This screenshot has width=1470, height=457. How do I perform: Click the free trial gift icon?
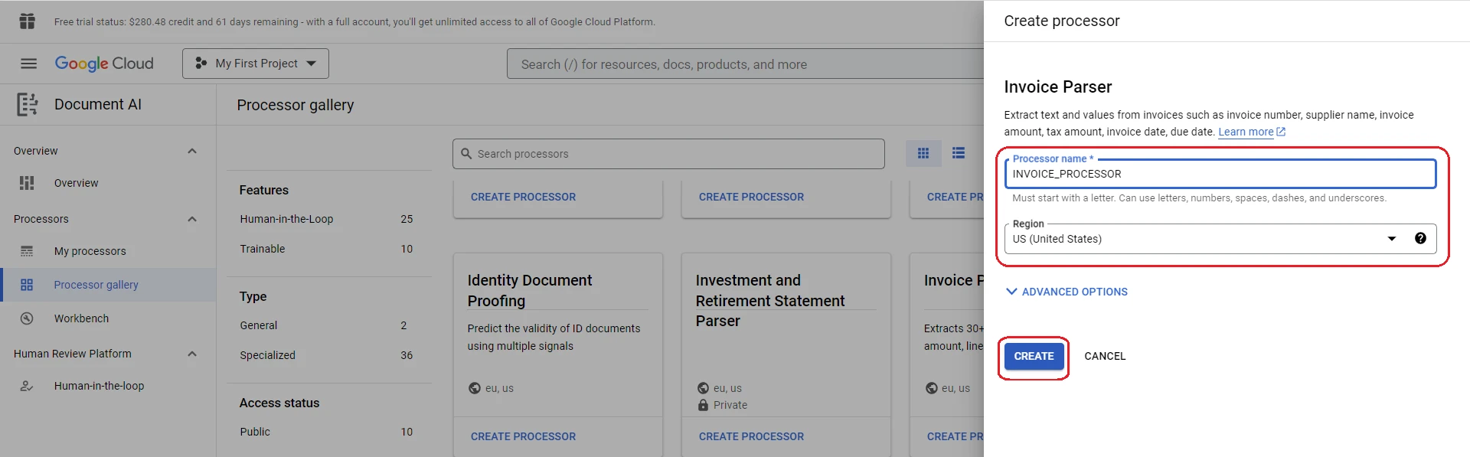click(28, 21)
